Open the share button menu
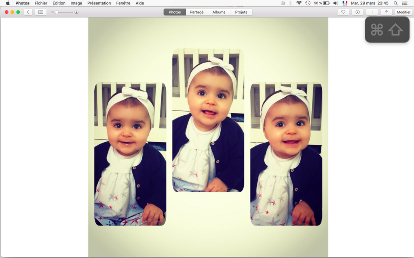The width and height of the screenshot is (414, 258). [387, 12]
